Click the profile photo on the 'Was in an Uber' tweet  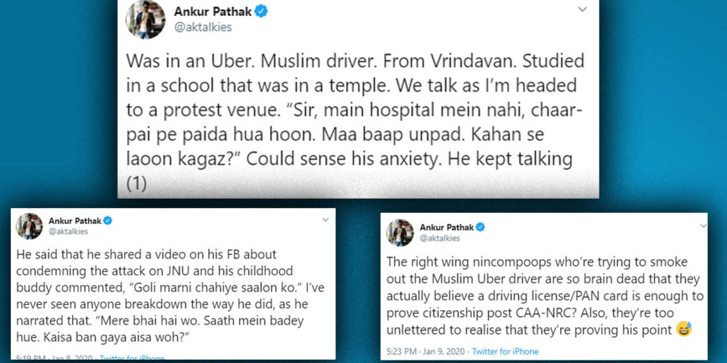coord(146,19)
